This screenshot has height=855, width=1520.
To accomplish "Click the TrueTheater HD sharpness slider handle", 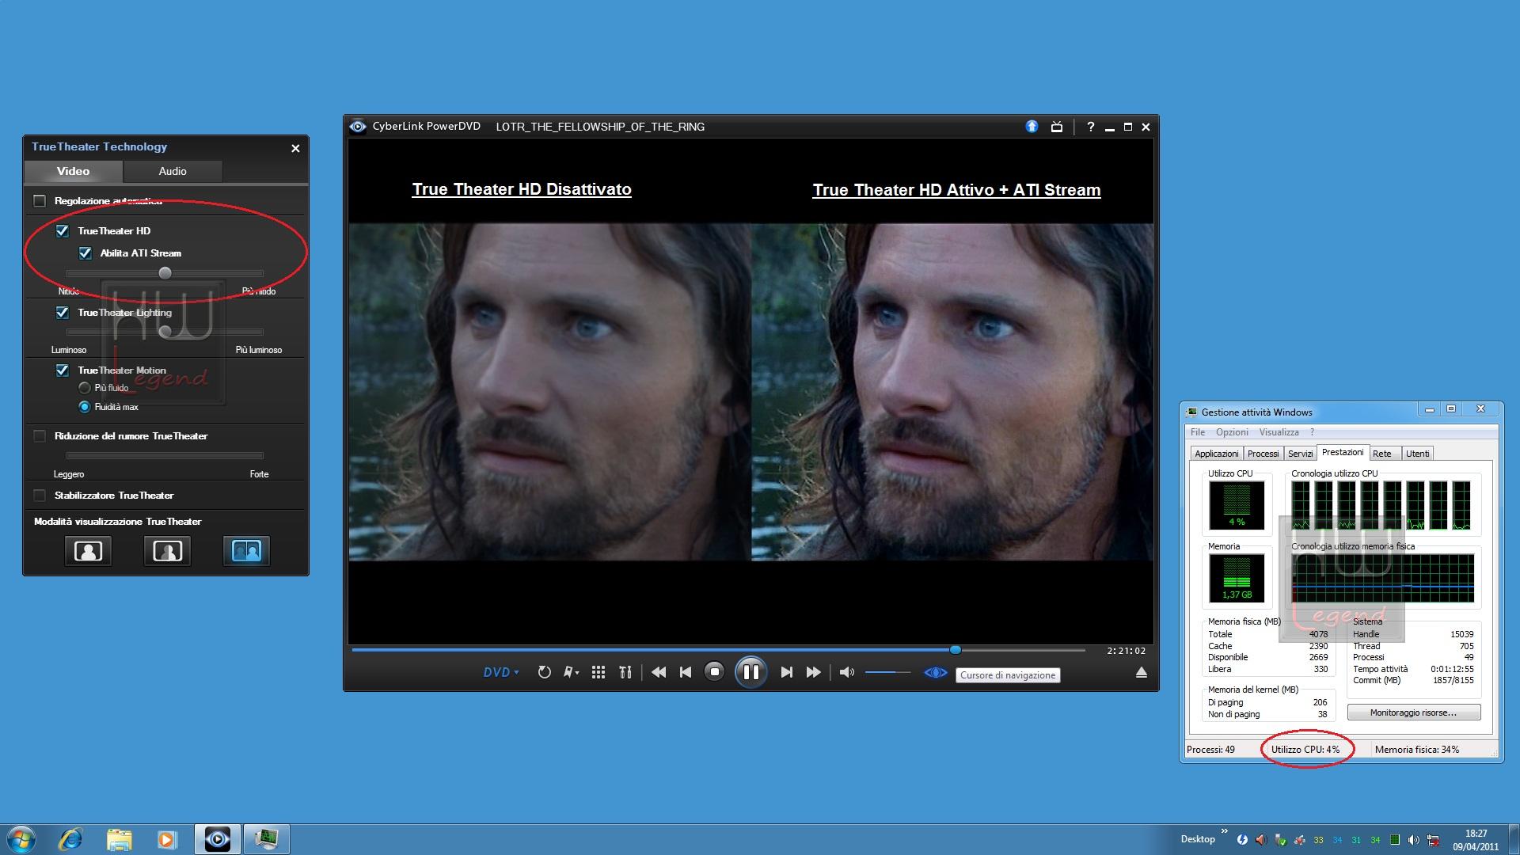I will point(165,273).
